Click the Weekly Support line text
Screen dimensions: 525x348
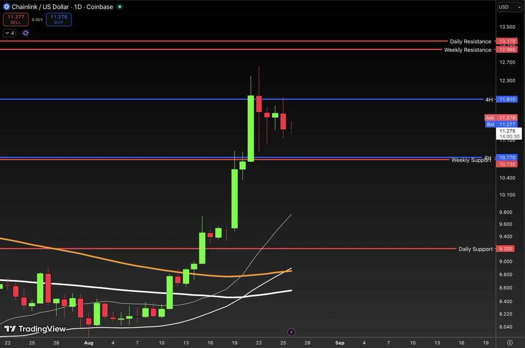click(x=471, y=160)
